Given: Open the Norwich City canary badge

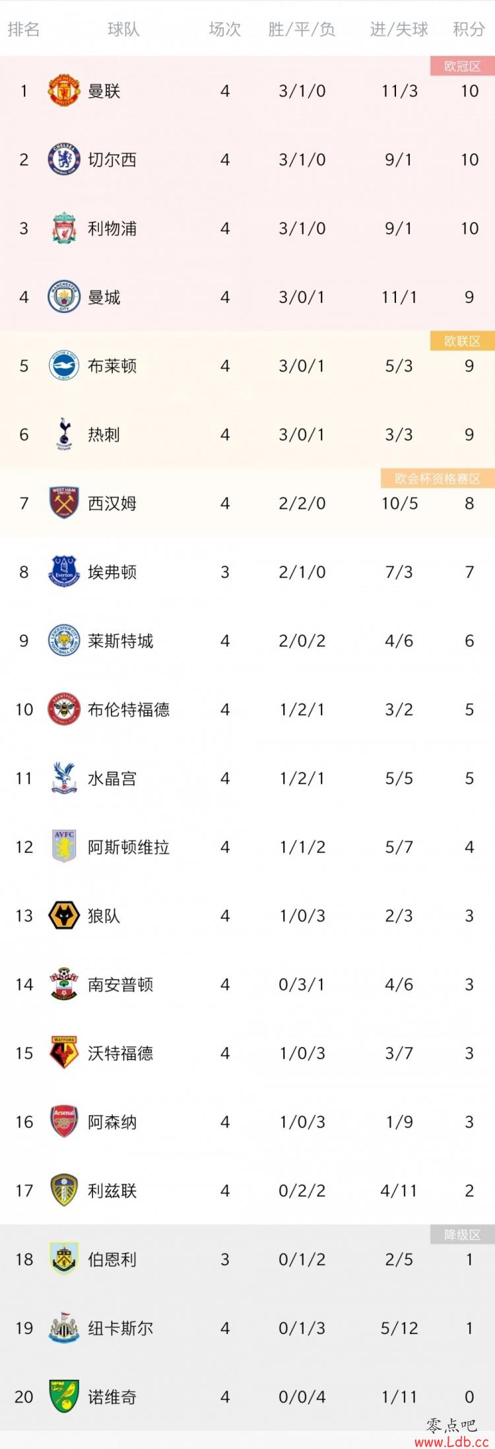Looking at the screenshot, I should pyautogui.click(x=64, y=1396).
